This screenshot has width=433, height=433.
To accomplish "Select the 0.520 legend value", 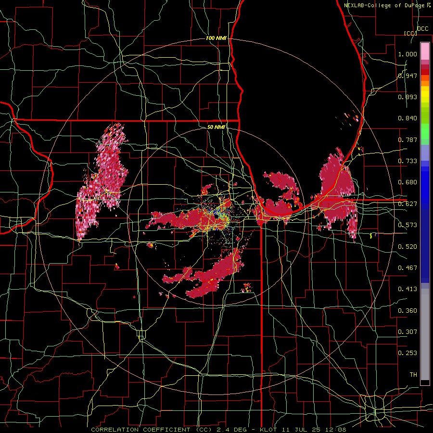I will (x=408, y=247).
